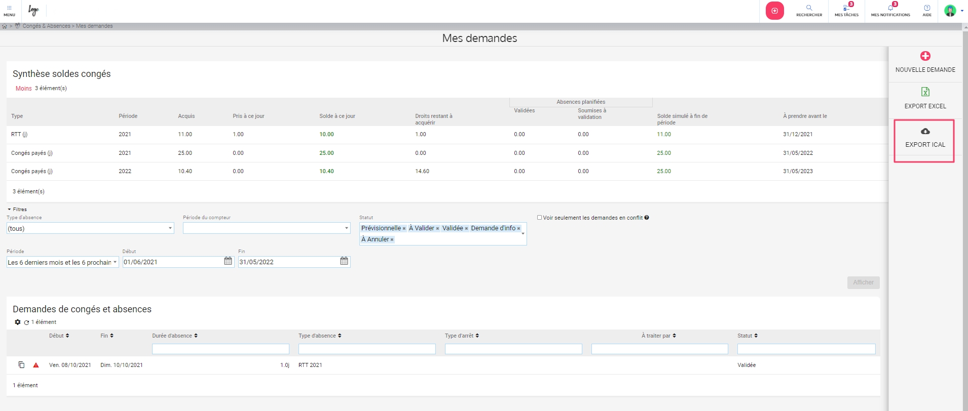Open calendar picker for Début date
Screen dimensions: 968x411
point(228,261)
